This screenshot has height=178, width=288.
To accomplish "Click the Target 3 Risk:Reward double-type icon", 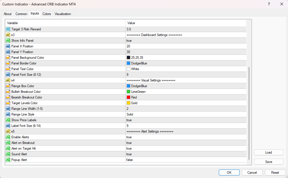I will pos(8,29).
